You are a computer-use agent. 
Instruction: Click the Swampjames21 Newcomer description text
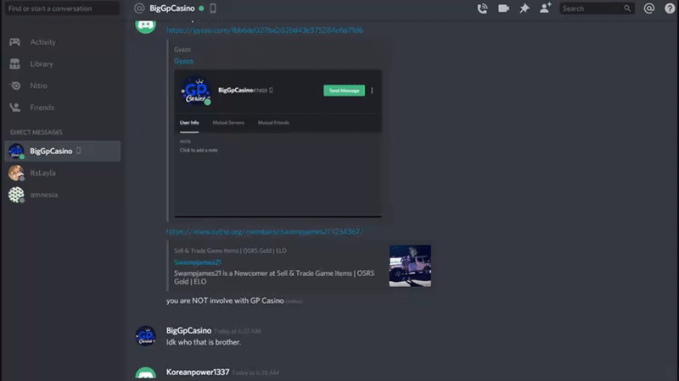coord(274,278)
